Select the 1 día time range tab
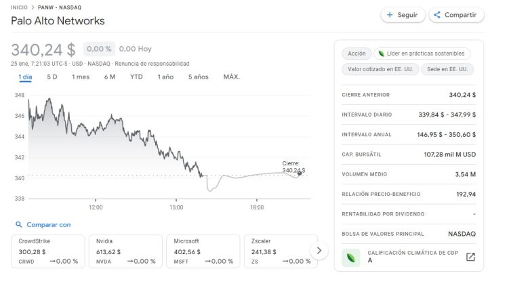Viewport: 509px width, 305px height. click(25, 77)
